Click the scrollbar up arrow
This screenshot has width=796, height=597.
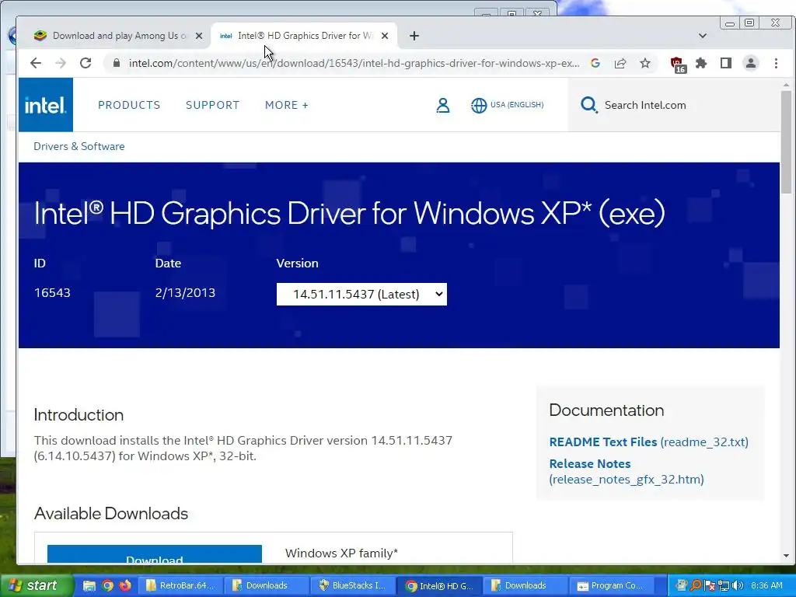click(x=786, y=85)
